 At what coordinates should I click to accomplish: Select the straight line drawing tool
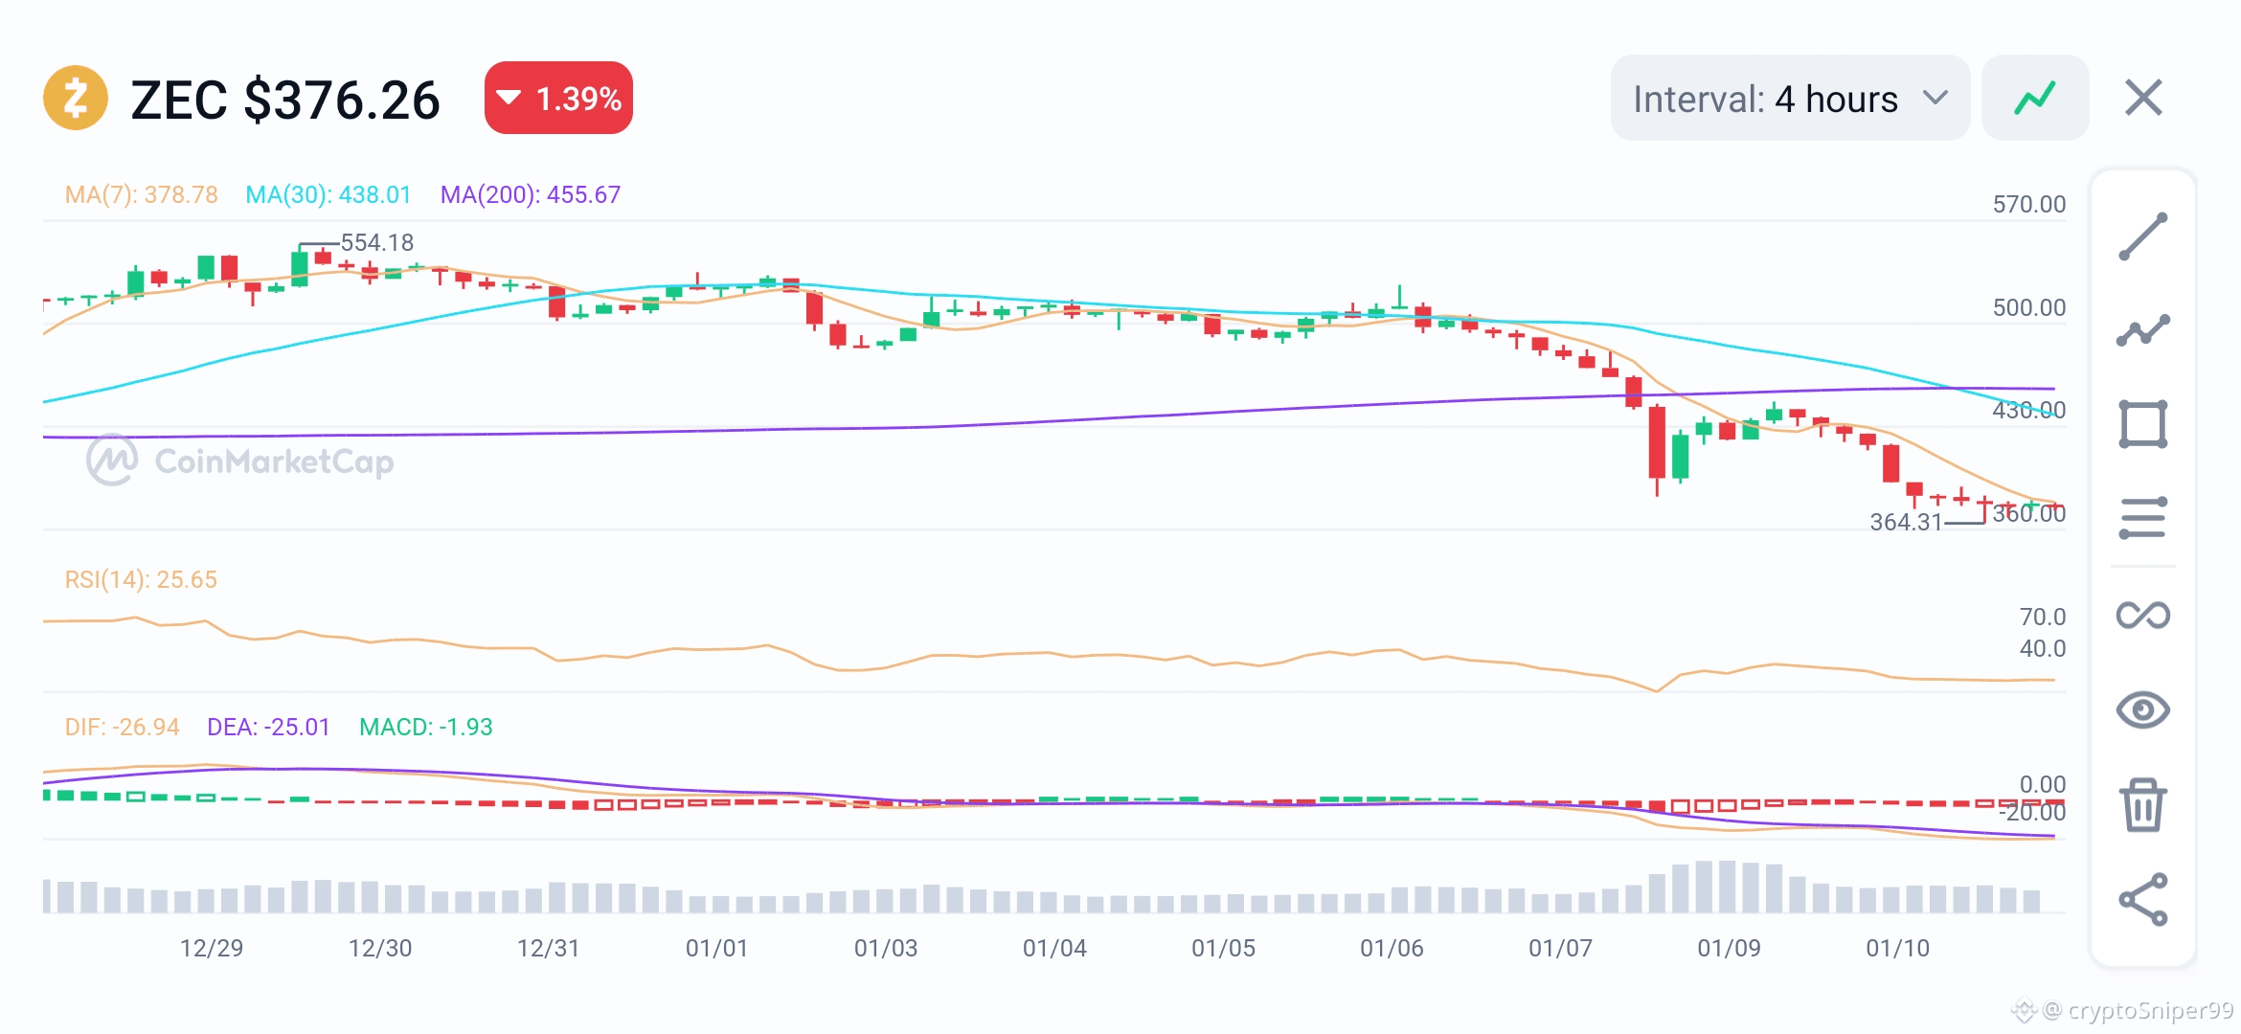click(2142, 236)
